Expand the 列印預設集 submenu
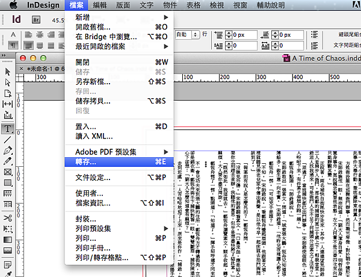Screen dimensions: 361x277 [x=166, y=229]
